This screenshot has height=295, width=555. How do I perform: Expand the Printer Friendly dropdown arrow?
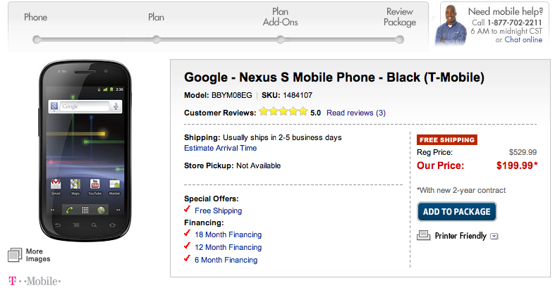[x=494, y=237]
